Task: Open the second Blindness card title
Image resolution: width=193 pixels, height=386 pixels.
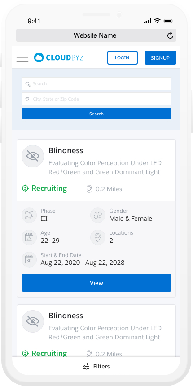Action: [x=66, y=316]
